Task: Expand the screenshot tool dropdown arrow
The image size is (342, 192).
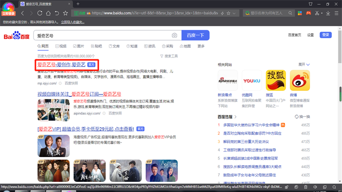Action: pos(322,13)
